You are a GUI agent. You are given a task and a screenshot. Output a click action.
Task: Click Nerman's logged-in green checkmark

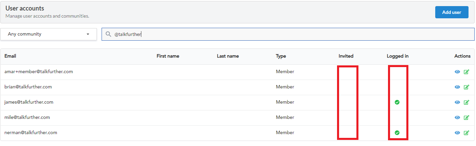[397, 133]
